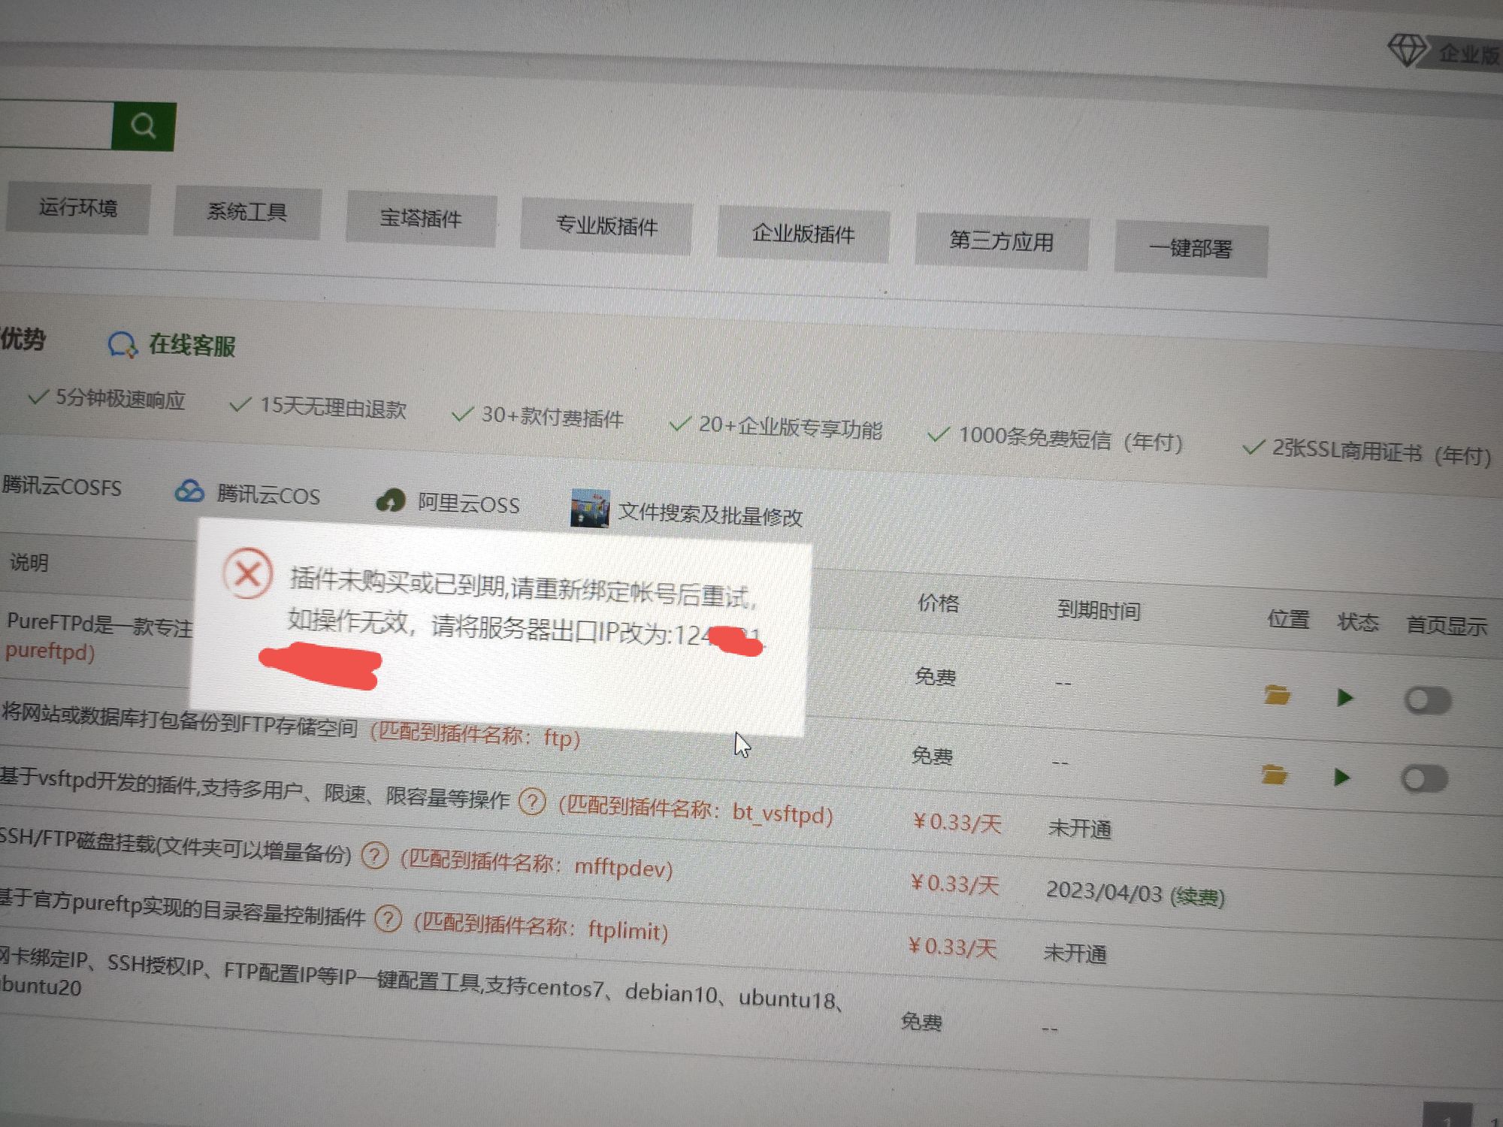Click the 位置 column header
The height and width of the screenshot is (1127, 1503).
(1289, 619)
